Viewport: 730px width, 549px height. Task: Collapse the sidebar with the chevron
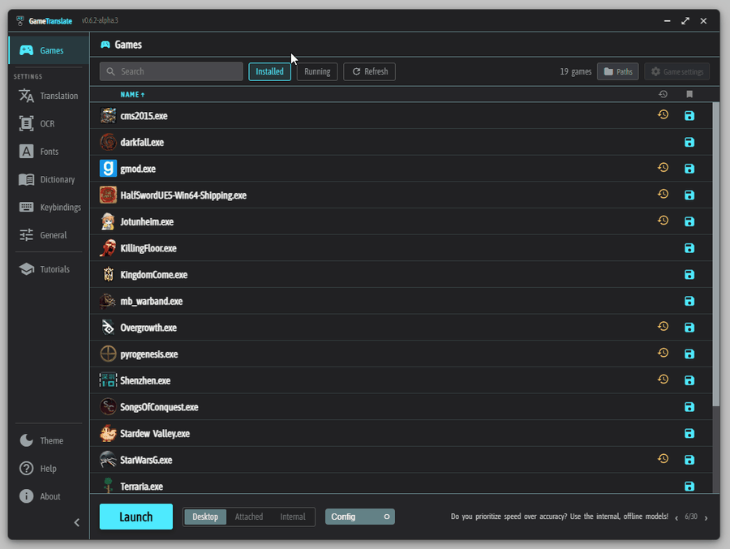coord(77,522)
